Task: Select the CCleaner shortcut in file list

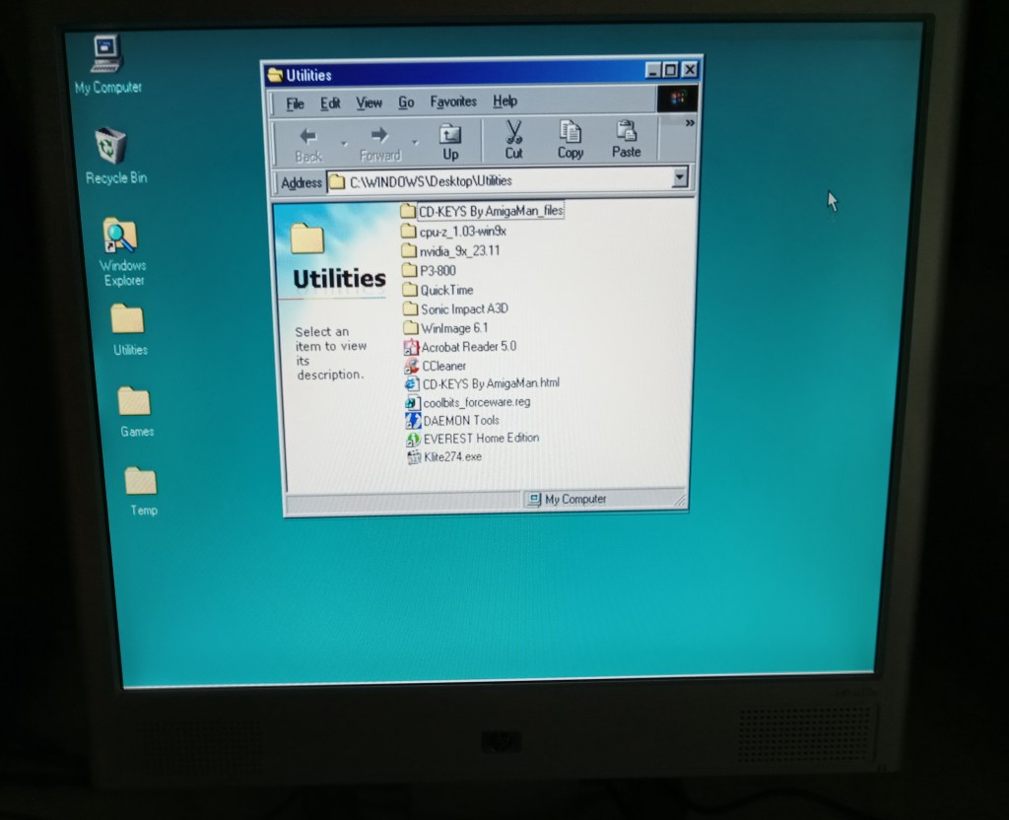Action: (442, 366)
